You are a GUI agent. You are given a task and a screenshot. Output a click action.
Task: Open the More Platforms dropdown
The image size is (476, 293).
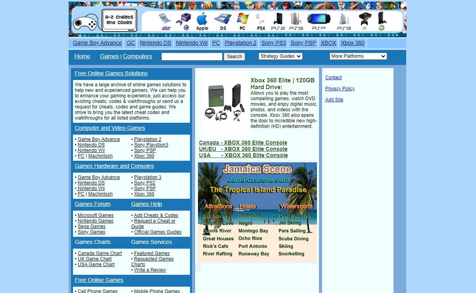(358, 56)
